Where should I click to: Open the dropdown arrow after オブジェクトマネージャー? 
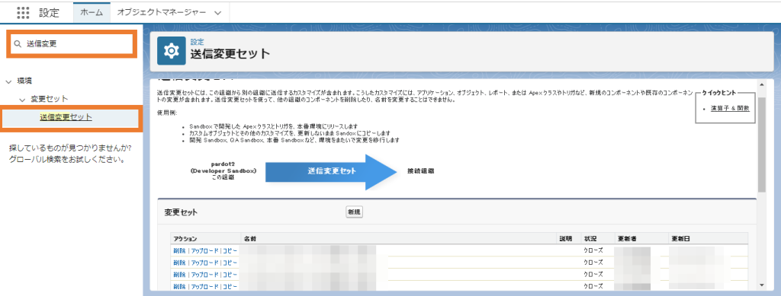217,13
